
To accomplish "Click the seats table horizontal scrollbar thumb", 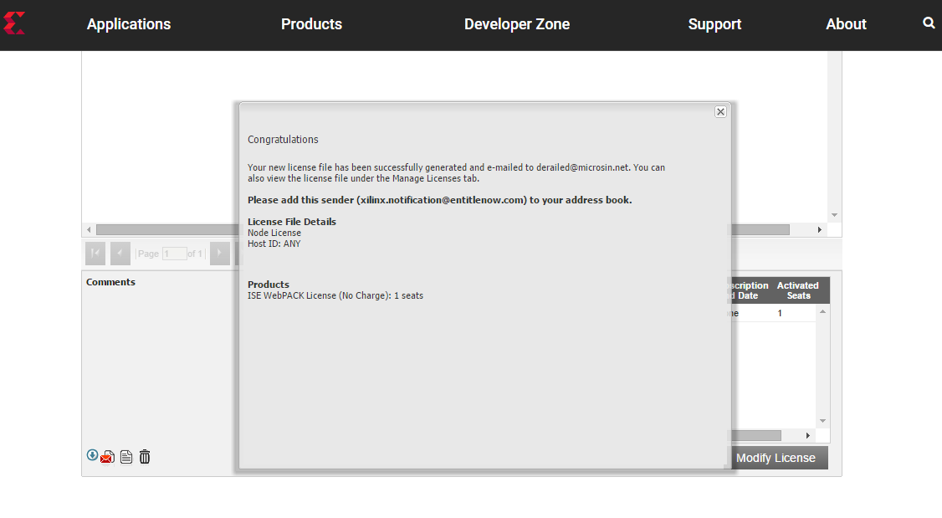I will (755, 435).
